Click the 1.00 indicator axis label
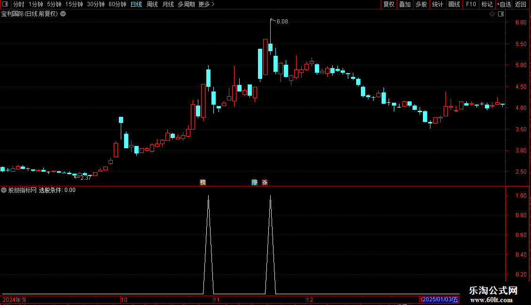Viewport: 531px width, 305px height. point(521,196)
